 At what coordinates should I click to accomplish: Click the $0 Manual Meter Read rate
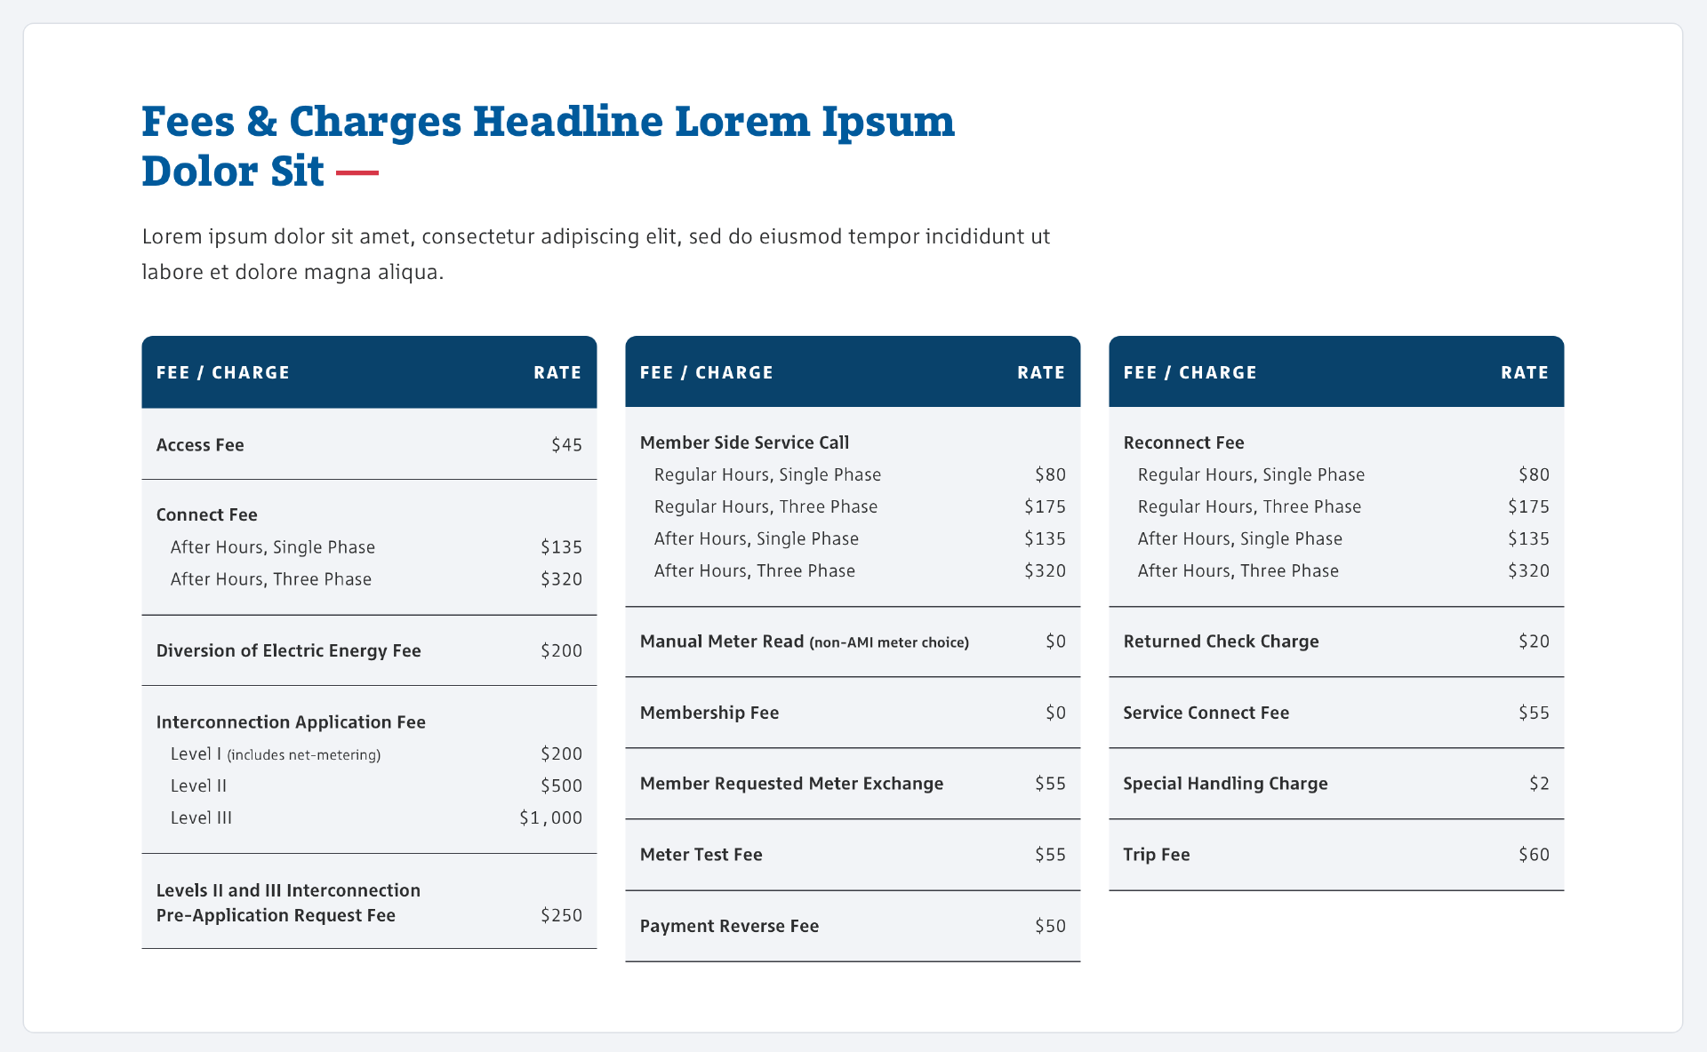pos(1055,642)
